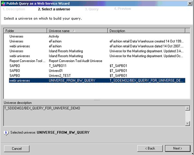Select Island Resorts Marketing in Universes folder
The image size is (194, 155).
pos(66,51)
